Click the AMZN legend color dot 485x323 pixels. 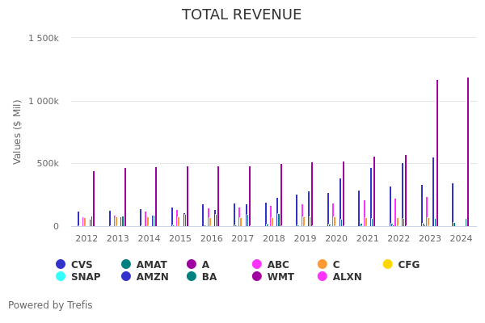126,276
